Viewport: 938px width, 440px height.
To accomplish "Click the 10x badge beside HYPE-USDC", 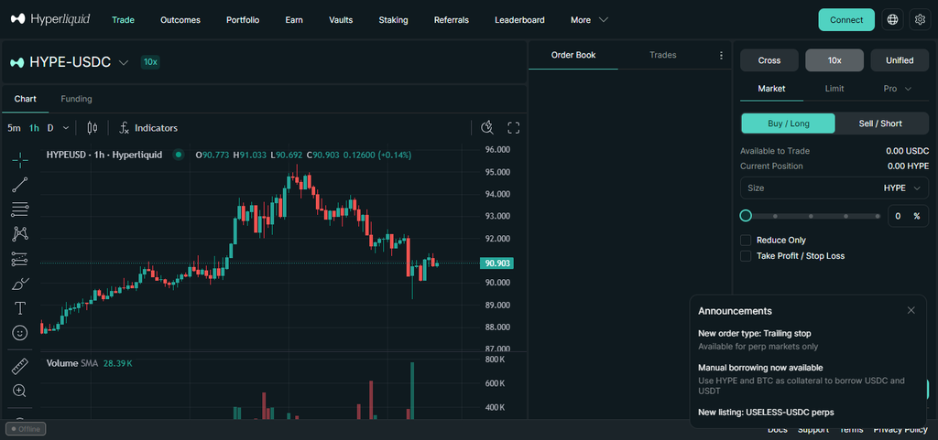I will (150, 62).
